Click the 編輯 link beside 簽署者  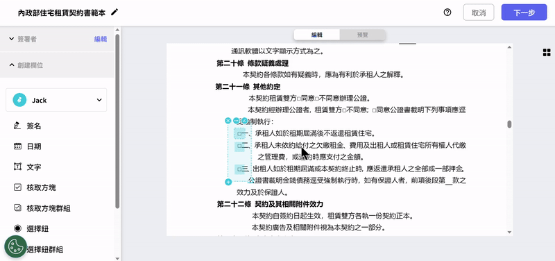[x=101, y=39]
